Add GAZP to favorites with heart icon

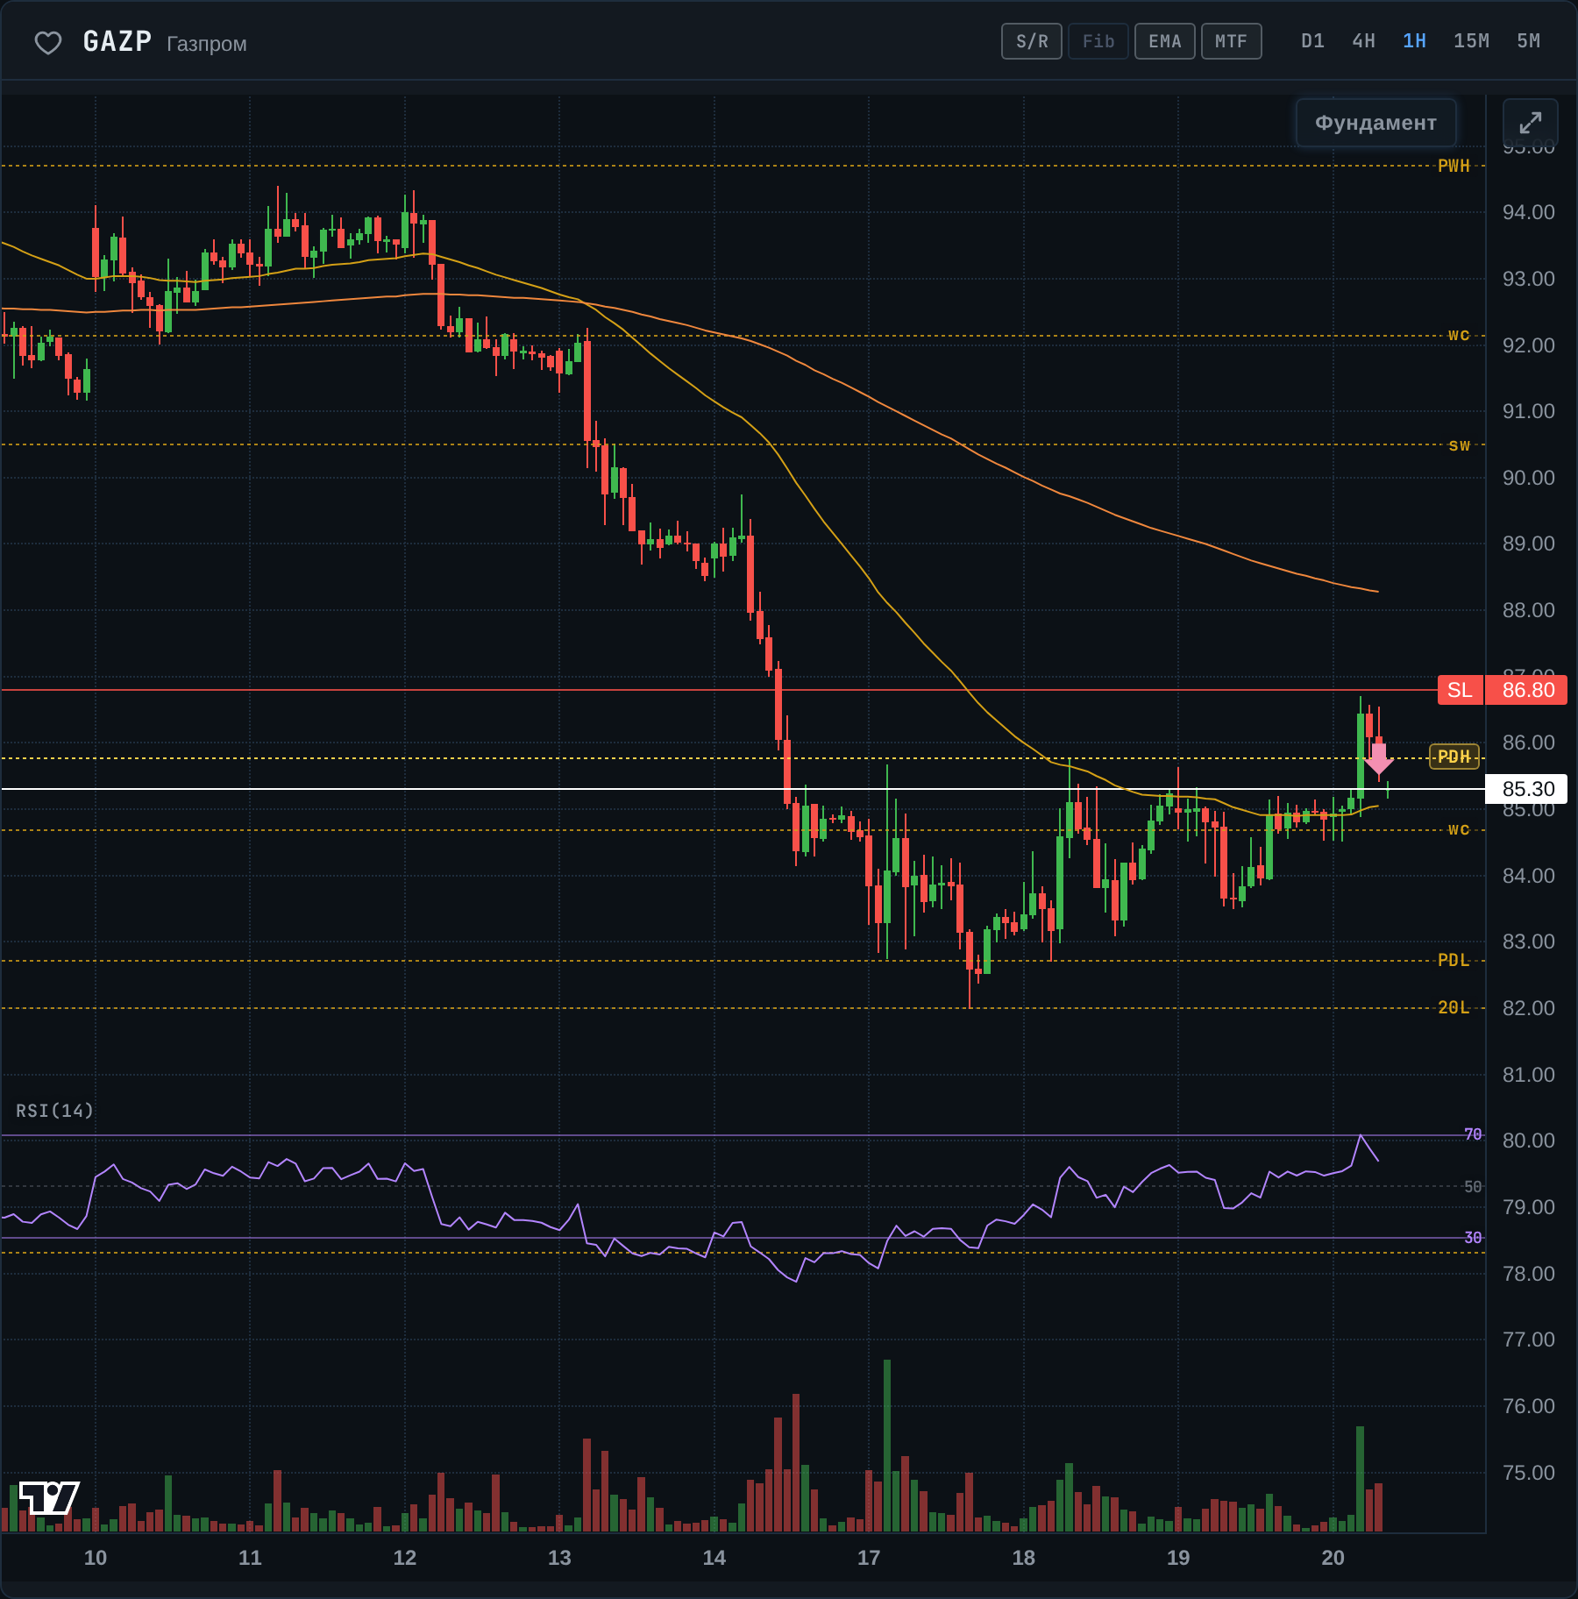point(48,42)
